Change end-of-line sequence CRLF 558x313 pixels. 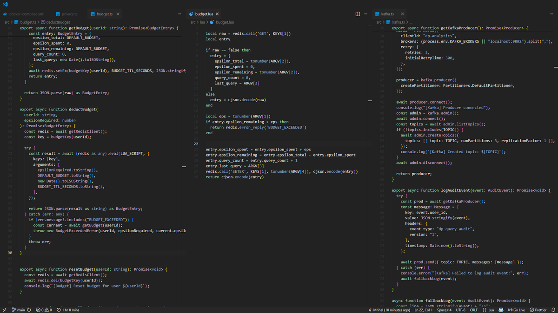(x=474, y=310)
